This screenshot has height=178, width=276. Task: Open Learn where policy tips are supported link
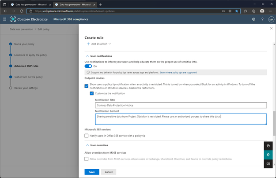click(x=178, y=73)
